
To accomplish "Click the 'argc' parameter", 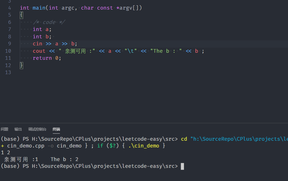I will click(x=68, y=8).
